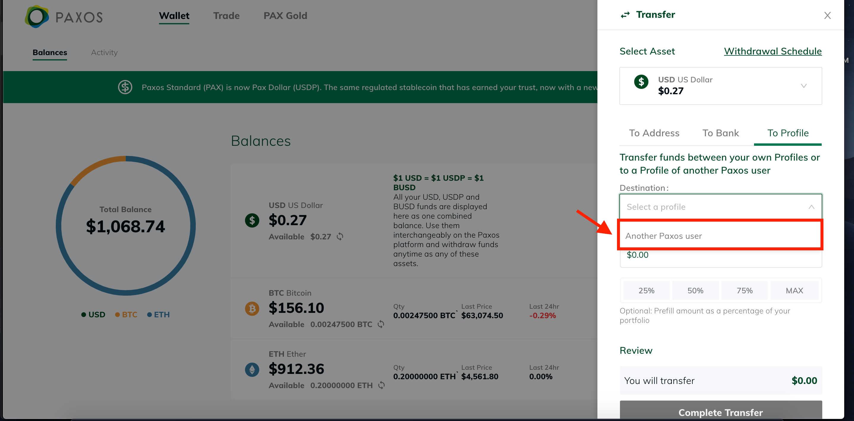Screen dimensions: 854x421
Task: Switch to the Activity subtab
Action: pyautogui.click(x=104, y=53)
